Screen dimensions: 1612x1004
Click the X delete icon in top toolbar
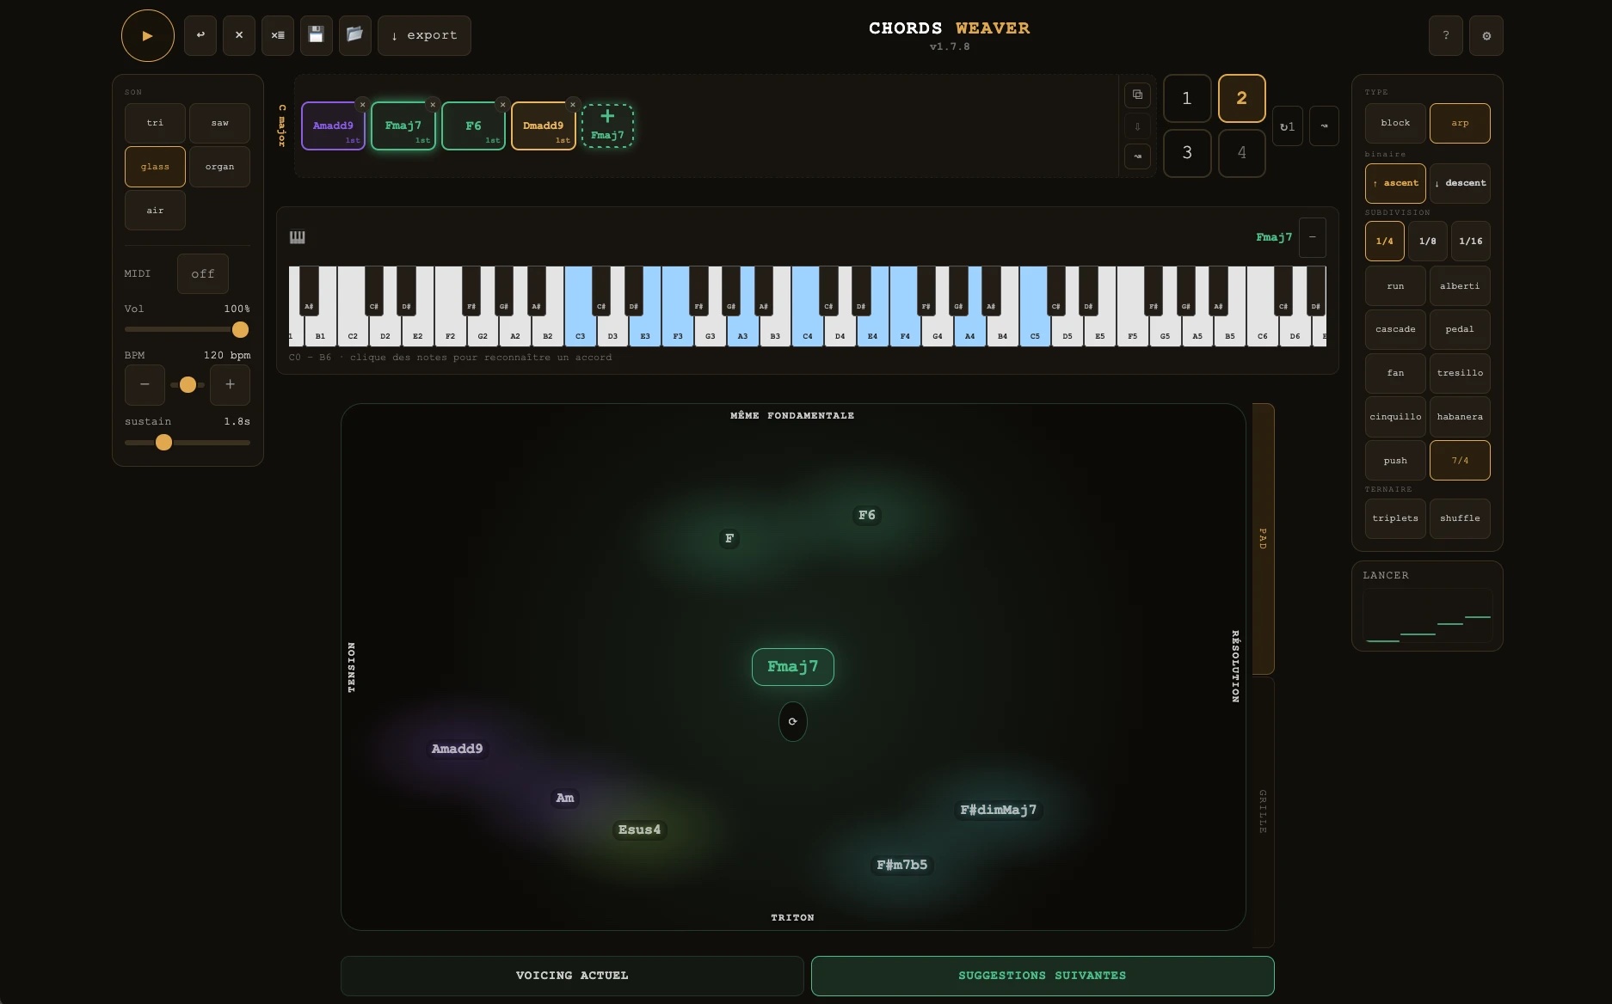click(239, 35)
